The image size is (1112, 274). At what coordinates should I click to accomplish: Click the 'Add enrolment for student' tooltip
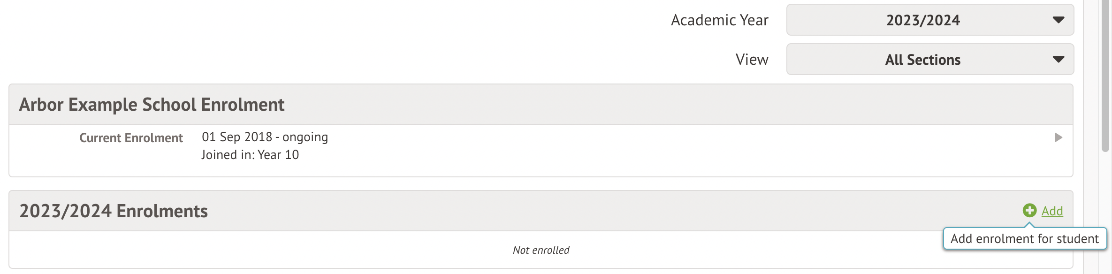(x=1024, y=239)
